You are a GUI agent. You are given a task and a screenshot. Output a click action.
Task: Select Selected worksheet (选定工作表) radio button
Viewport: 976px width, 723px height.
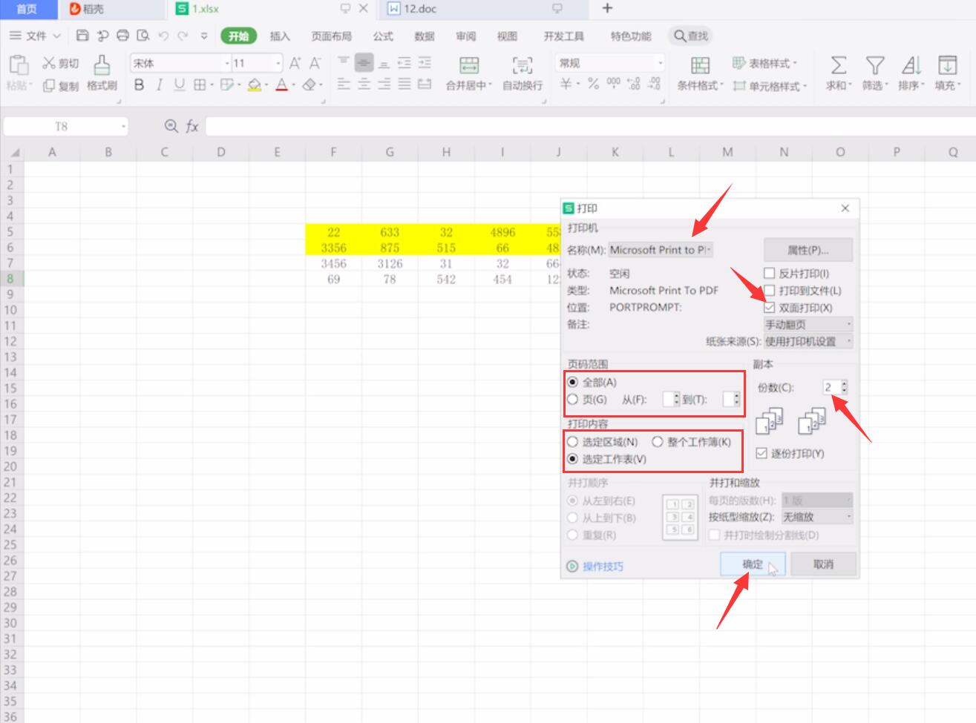pyautogui.click(x=572, y=459)
